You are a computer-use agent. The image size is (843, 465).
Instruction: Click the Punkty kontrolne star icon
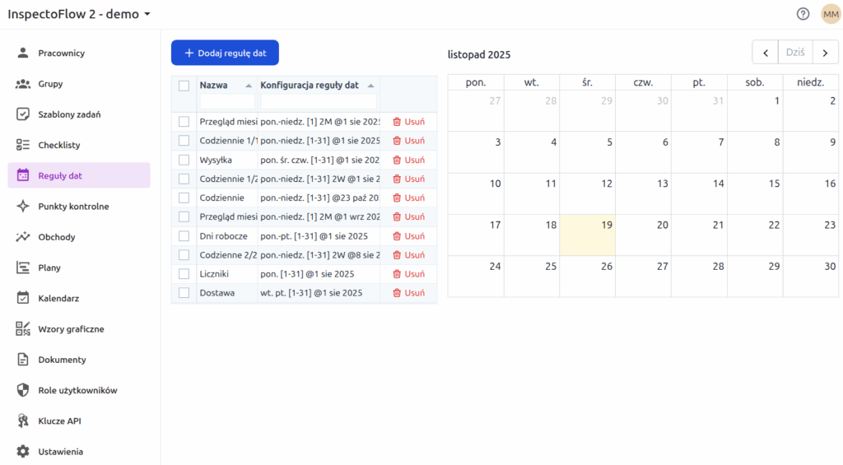coord(23,207)
